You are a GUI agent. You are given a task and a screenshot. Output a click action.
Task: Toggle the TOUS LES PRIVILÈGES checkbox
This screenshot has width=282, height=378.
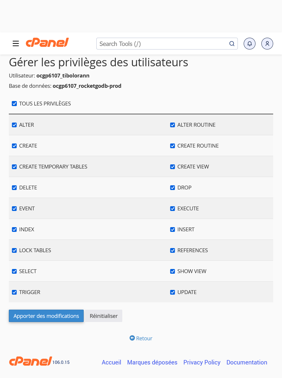(14, 103)
